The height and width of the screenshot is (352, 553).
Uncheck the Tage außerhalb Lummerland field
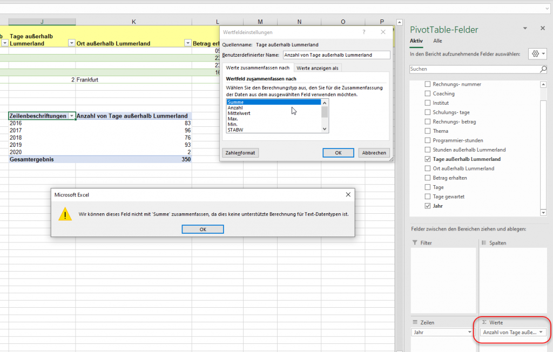tap(428, 159)
